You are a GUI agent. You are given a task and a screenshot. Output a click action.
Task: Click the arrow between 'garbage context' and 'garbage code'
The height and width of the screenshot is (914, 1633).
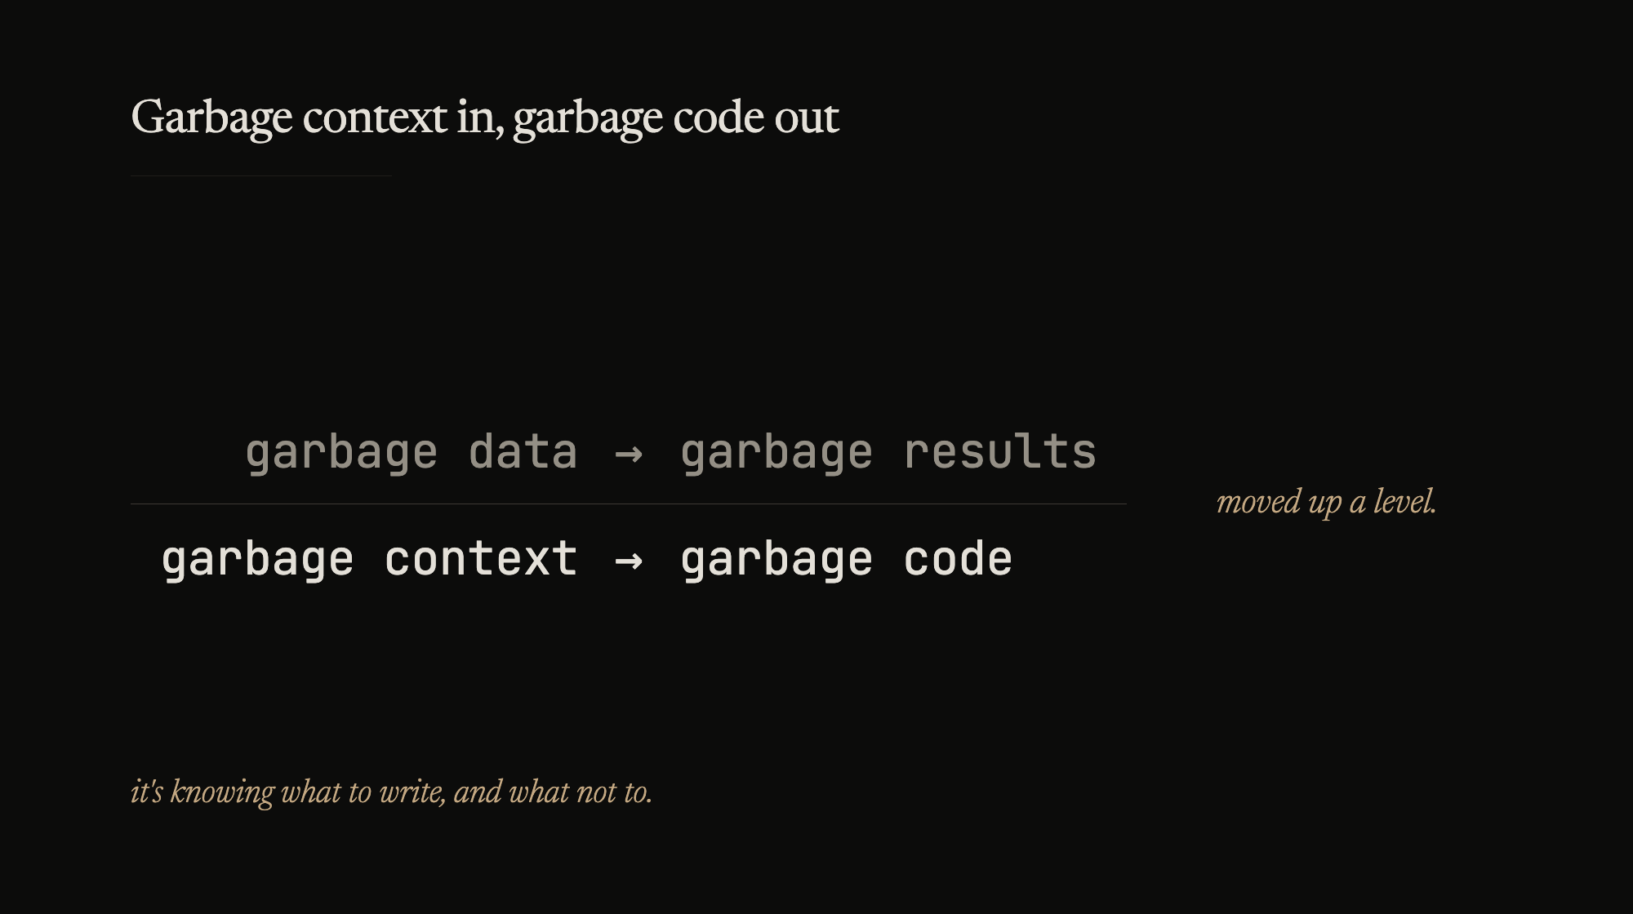[x=628, y=561]
